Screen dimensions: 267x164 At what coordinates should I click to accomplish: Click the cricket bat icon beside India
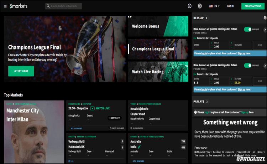click(x=139, y=147)
